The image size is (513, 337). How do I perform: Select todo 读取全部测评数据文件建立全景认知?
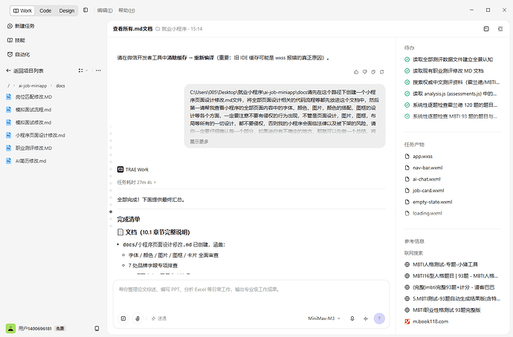(449, 59)
